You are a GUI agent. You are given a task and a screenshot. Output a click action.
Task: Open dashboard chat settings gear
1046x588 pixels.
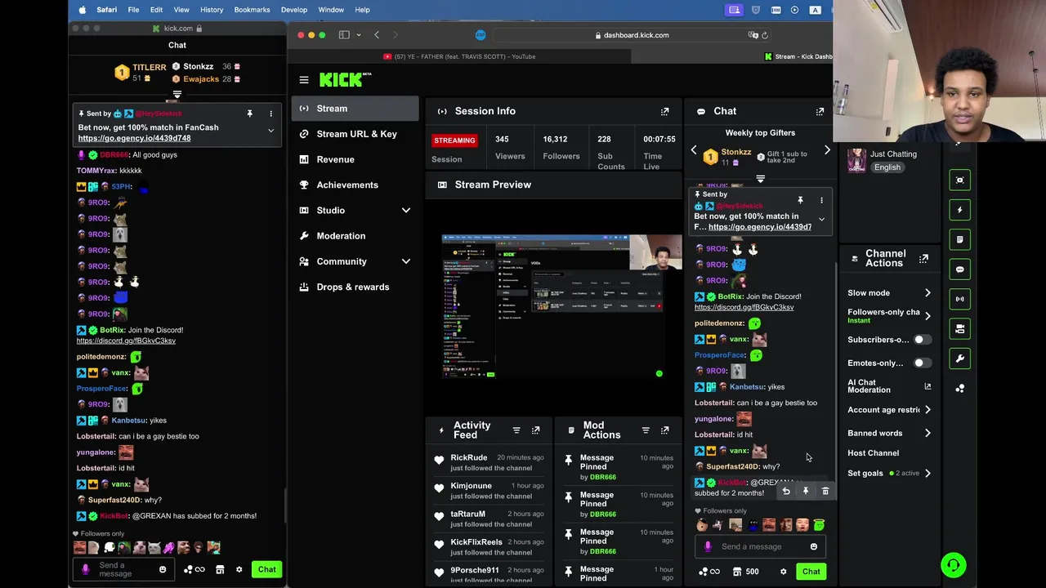783,572
